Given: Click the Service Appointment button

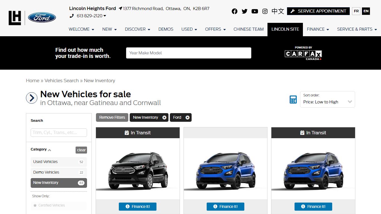Looking at the screenshot, I should tap(318, 11).
